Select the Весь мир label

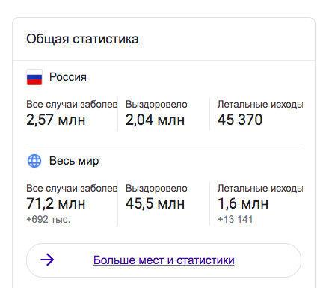coord(74,161)
